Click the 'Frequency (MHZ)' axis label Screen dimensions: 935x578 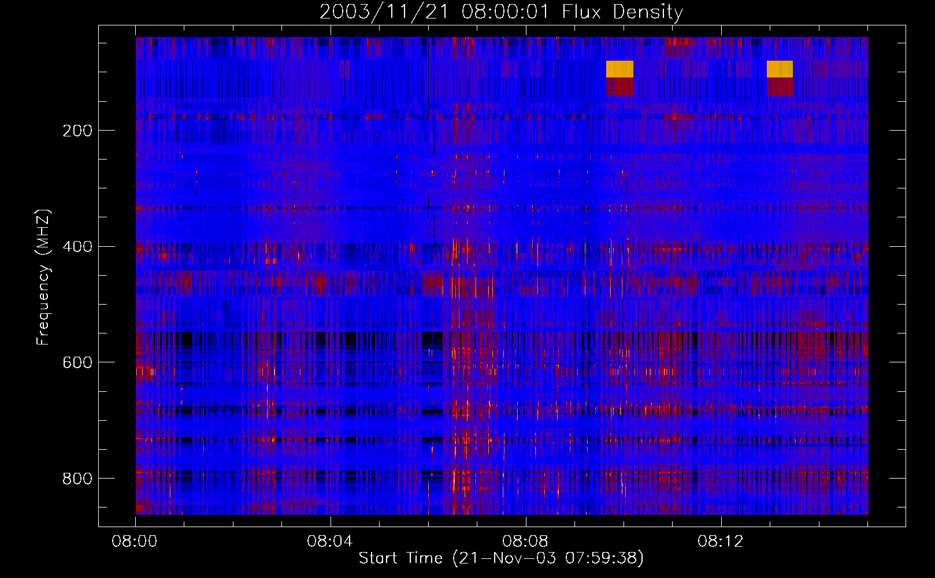click(43, 277)
